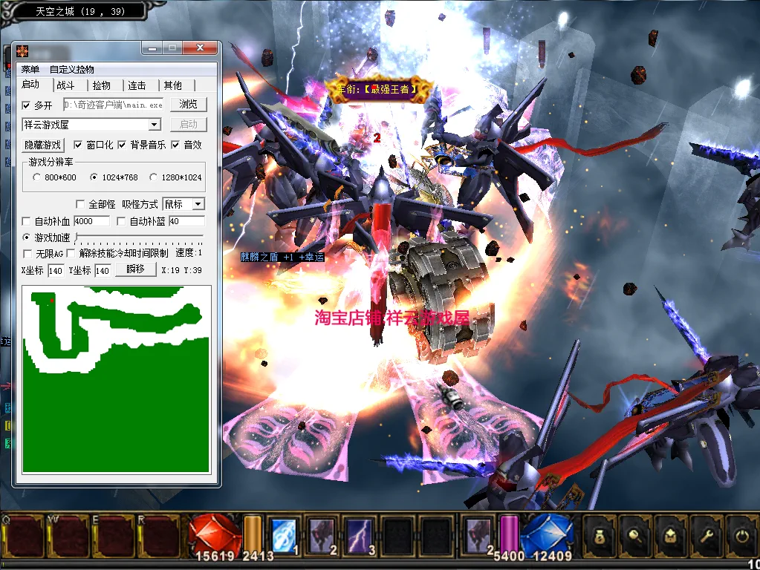The height and width of the screenshot is (570, 760).
Task: Enable the 自动补血 auto-heal checkbox
Action: pos(27,221)
